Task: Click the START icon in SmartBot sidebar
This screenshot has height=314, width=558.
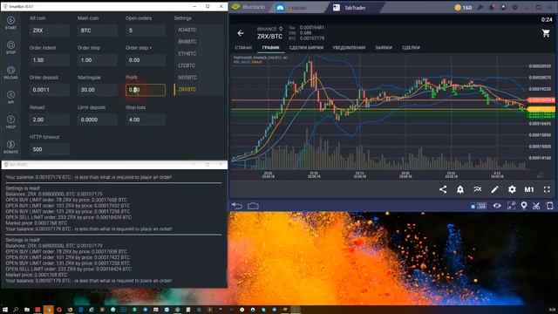Action: coord(10,21)
